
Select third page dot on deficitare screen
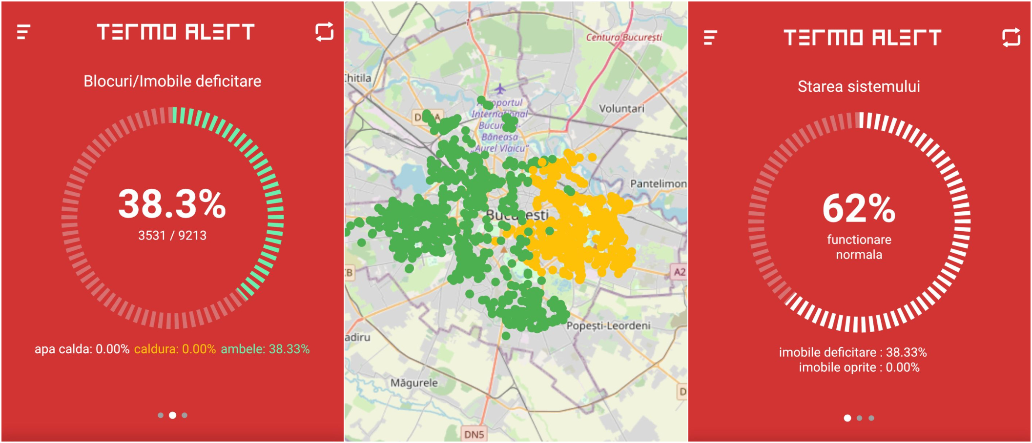[185, 415]
